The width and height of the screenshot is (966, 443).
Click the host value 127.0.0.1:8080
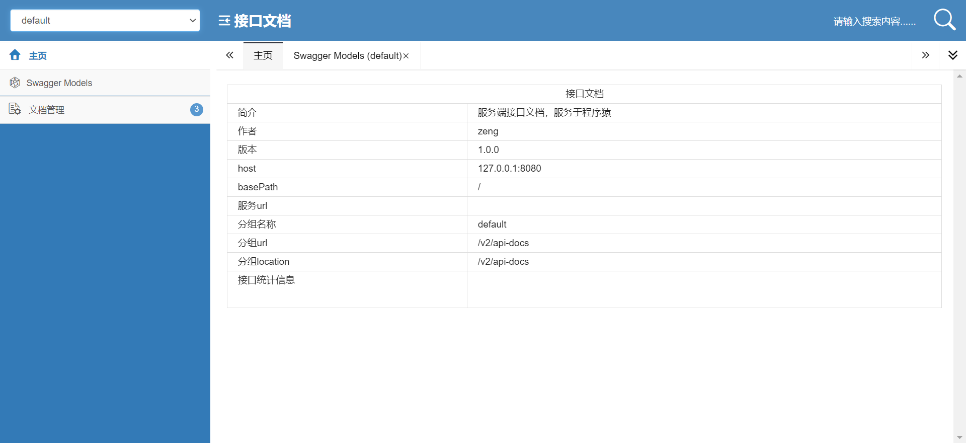(510, 168)
